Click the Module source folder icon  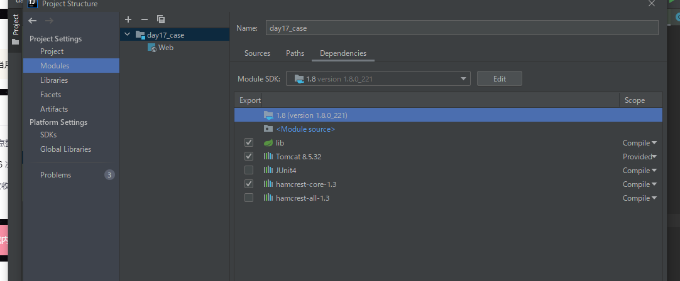[268, 129]
